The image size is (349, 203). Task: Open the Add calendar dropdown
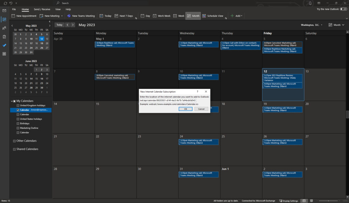tap(236, 16)
